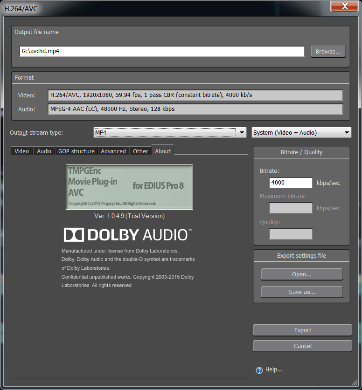Click the output file name field
The width and height of the screenshot is (362, 390).
coord(162,51)
